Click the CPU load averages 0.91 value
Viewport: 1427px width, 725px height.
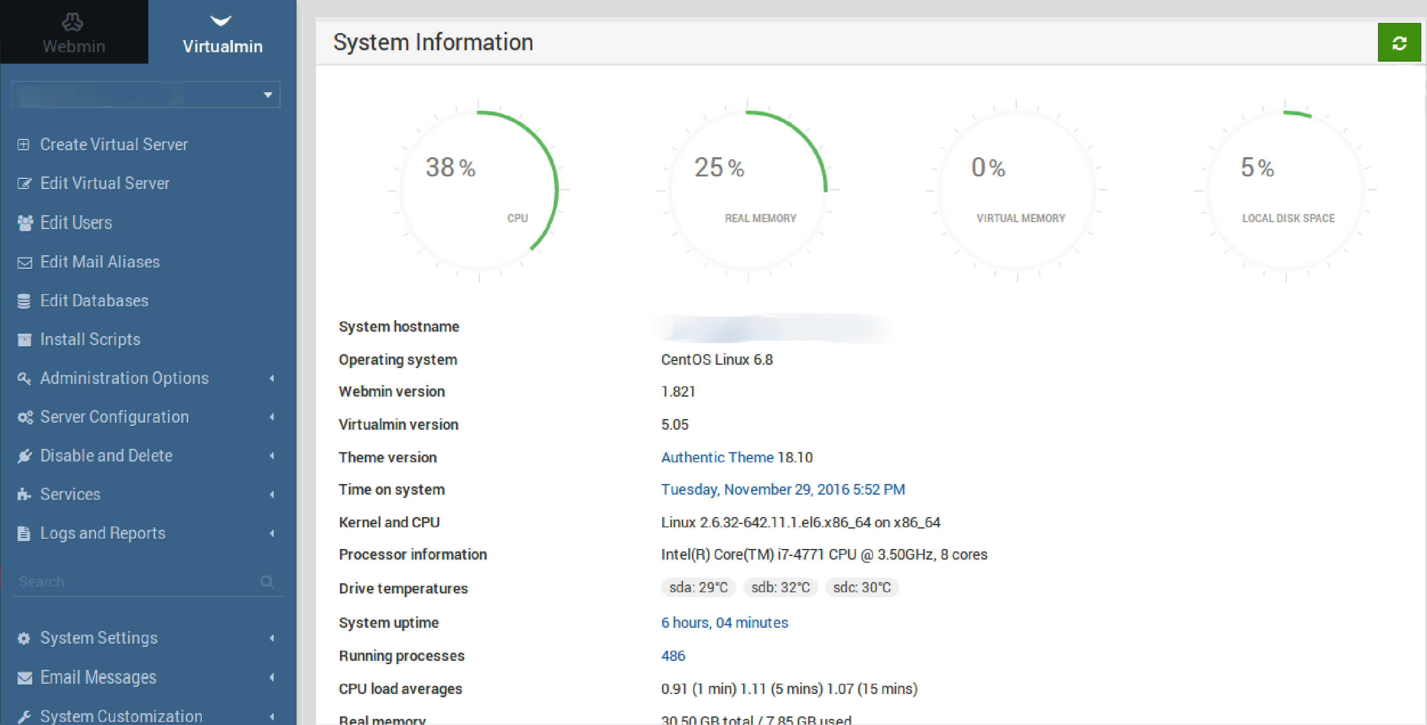click(x=789, y=689)
